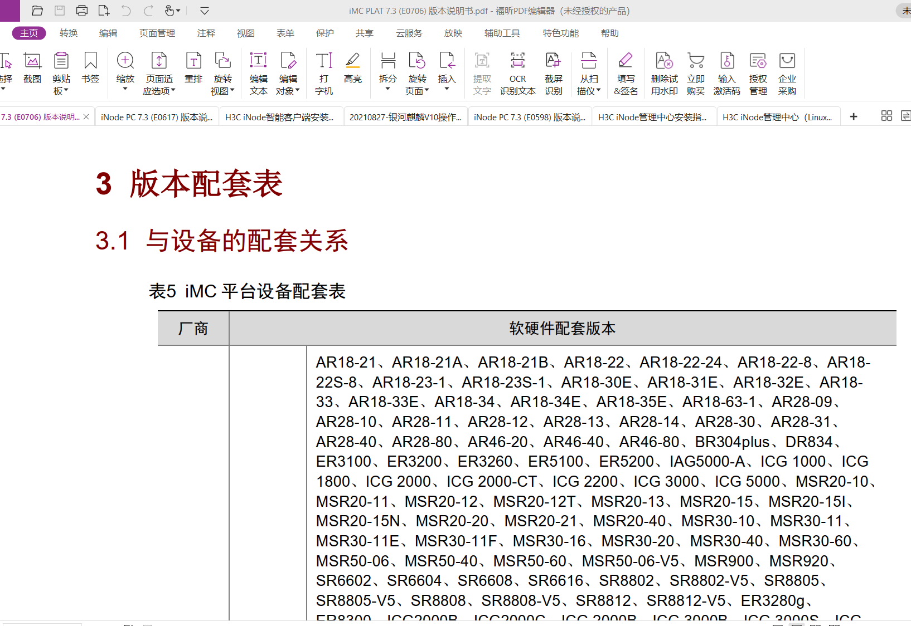Open the 插入 insert dropdown
911x626 pixels.
click(x=447, y=72)
